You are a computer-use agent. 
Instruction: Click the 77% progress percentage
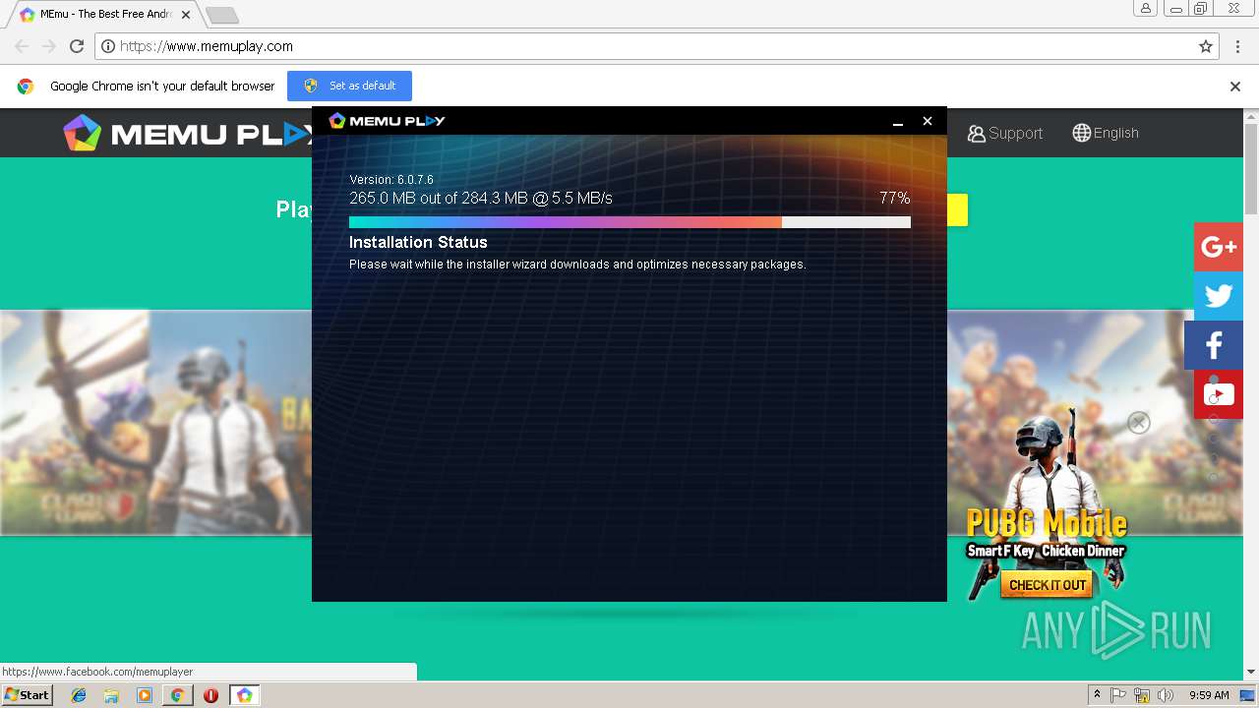[x=895, y=198]
